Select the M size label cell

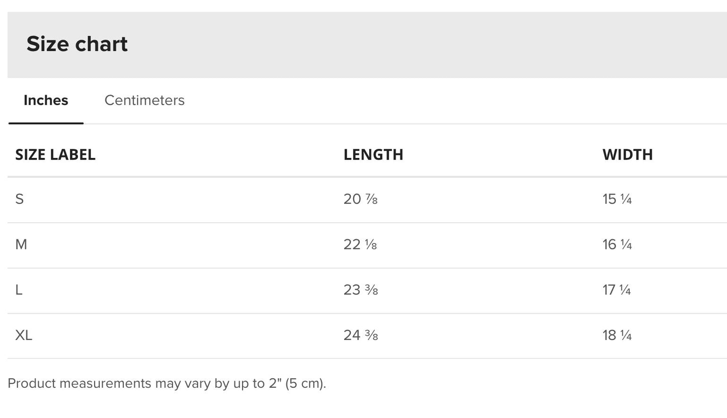[21, 244]
